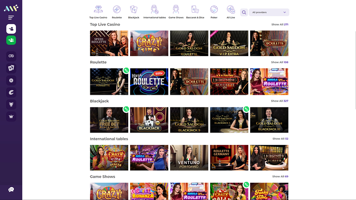Screen dimensions: 356x200
Task: Select the All Live category icon
Action: [x=230, y=12]
